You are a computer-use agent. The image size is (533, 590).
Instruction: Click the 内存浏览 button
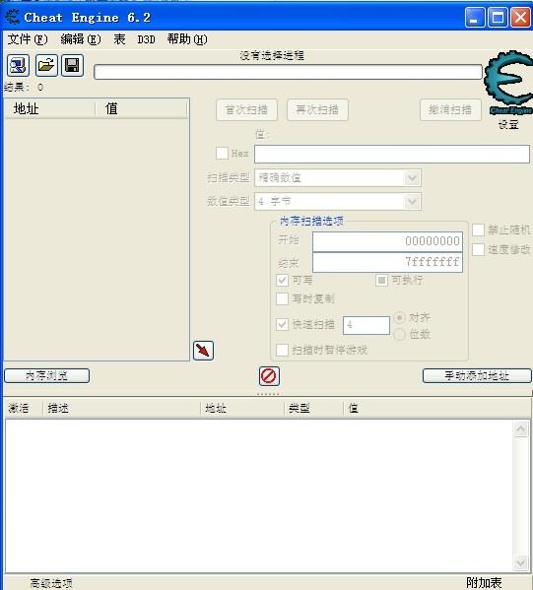46,375
